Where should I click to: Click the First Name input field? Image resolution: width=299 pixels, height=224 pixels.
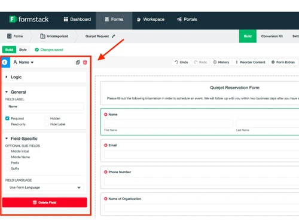169,124
